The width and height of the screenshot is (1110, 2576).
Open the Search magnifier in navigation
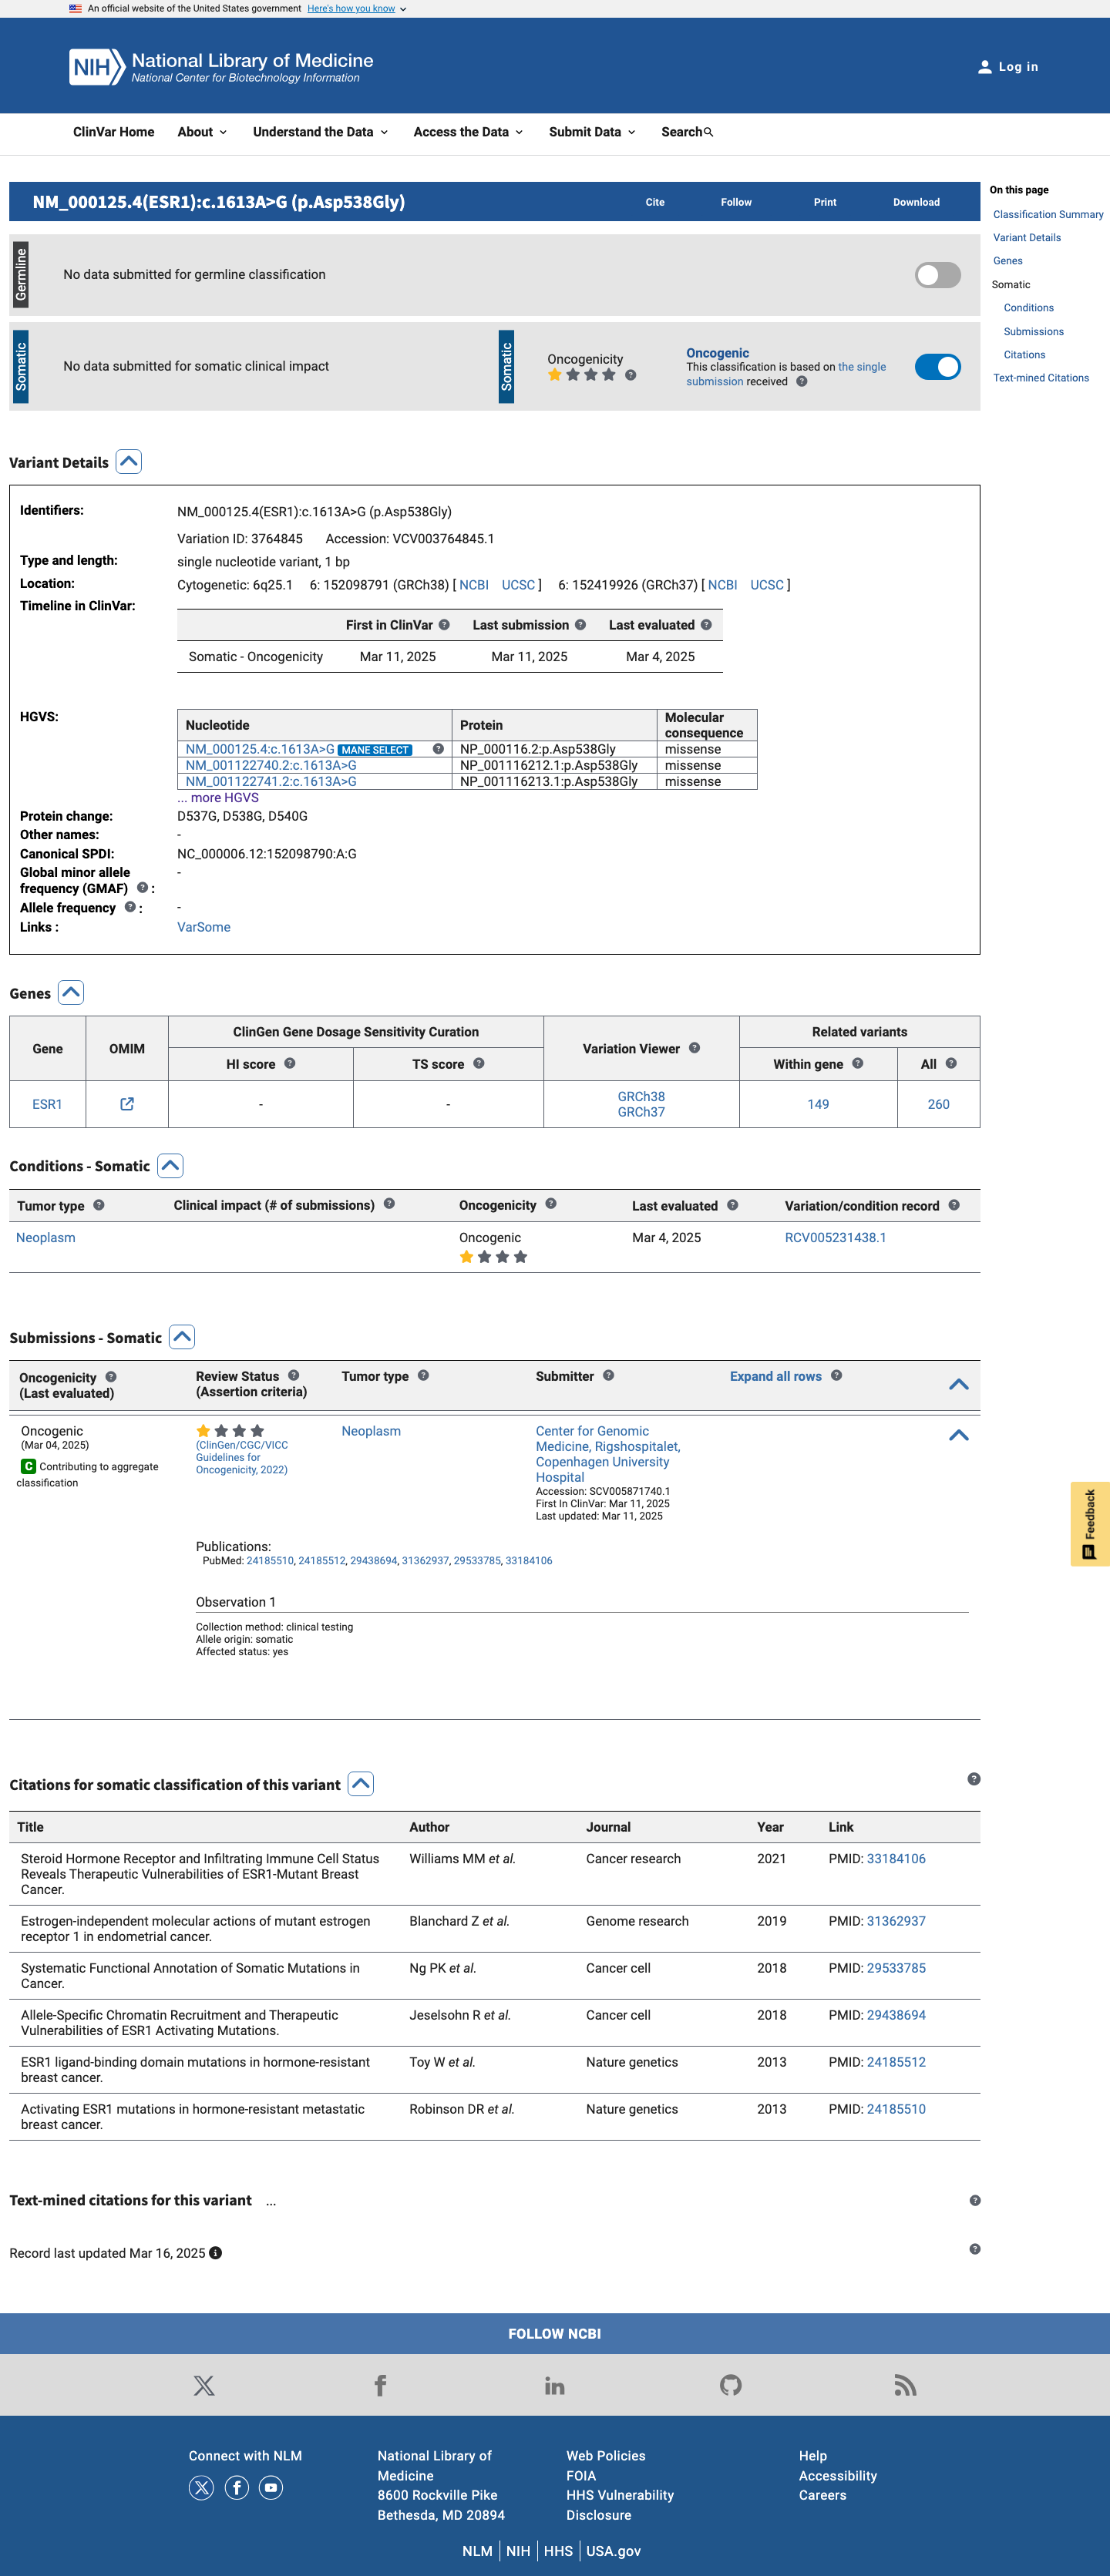pos(709,132)
